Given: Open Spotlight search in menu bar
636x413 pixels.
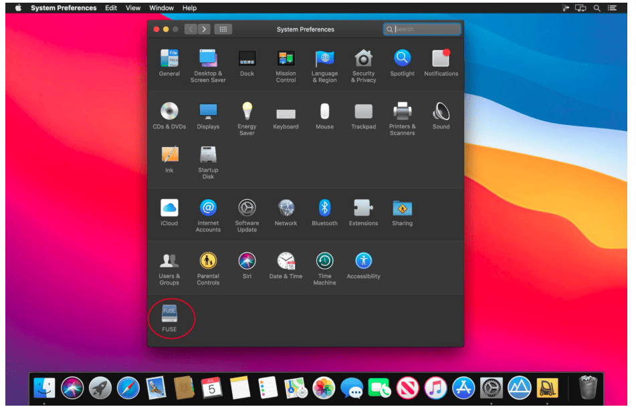Looking at the screenshot, I should tap(597, 8).
